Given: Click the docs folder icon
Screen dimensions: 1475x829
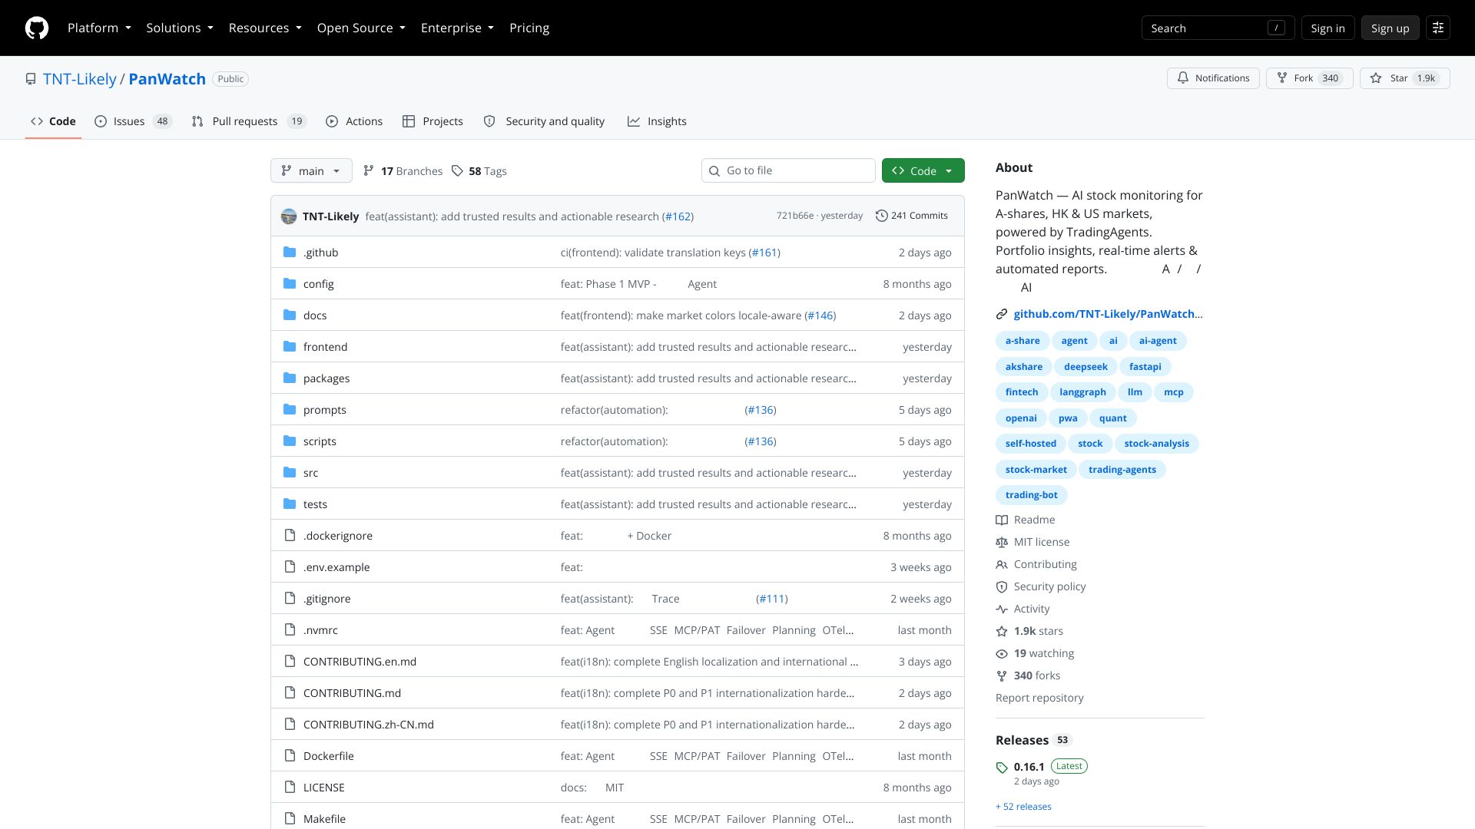Looking at the screenshot, I should (x=290, y=315).
